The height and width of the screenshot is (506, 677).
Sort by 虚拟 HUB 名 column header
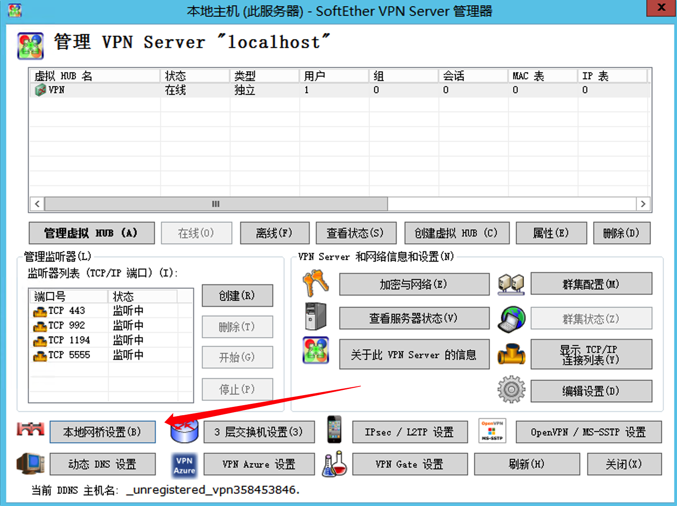click(x=95, y=76)
